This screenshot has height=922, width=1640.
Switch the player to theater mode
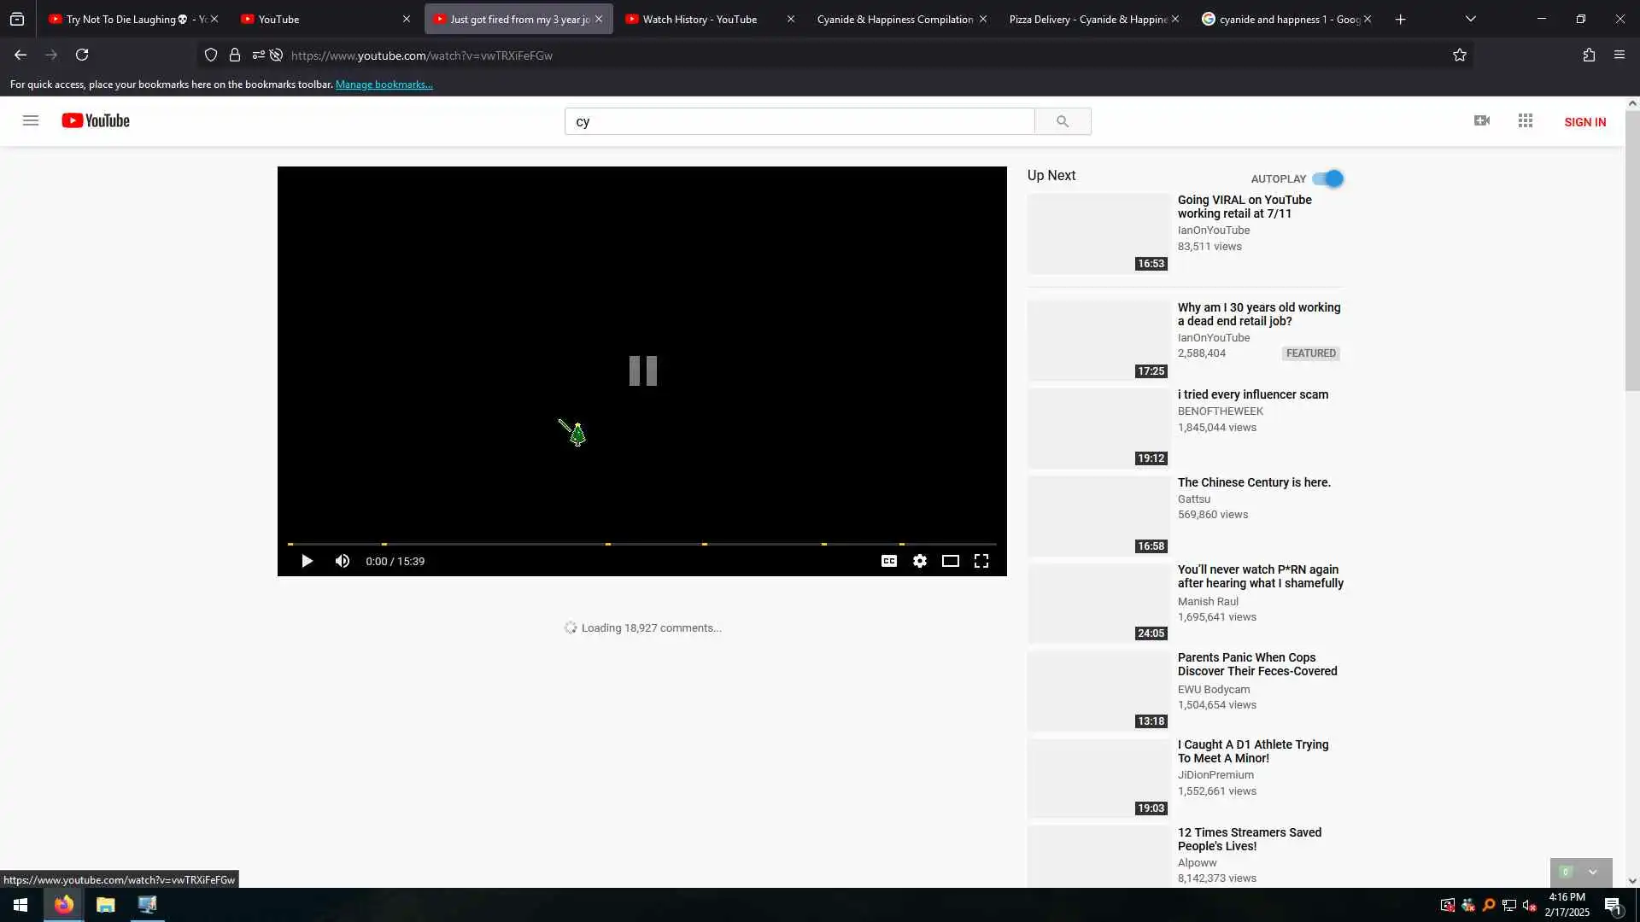(951, 561)
